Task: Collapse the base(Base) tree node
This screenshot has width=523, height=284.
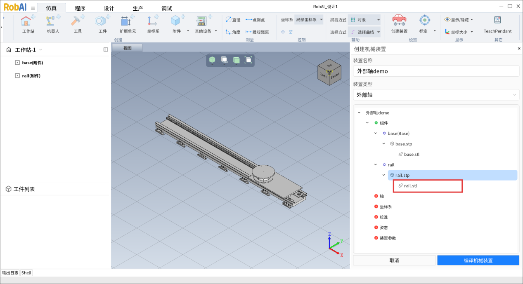Action: (375, 133)
